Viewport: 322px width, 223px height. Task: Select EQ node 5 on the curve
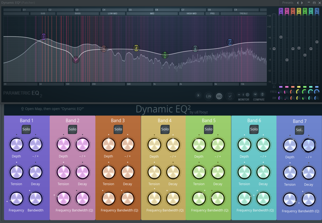tap(165, 55)
